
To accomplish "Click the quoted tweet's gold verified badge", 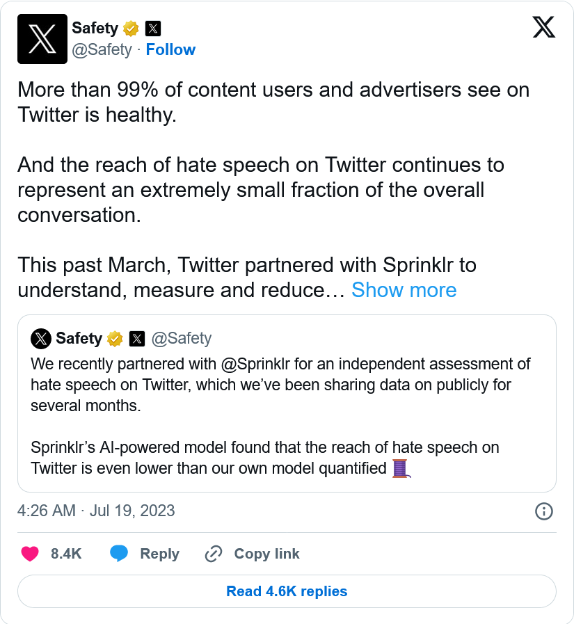I will coord(115,339).
